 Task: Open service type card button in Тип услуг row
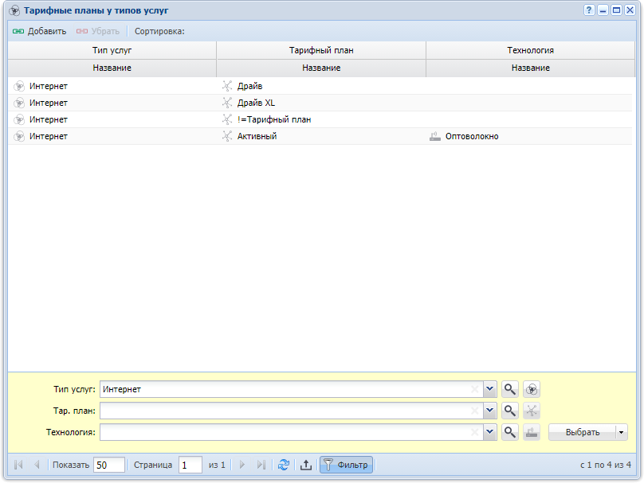pos(532,389)
